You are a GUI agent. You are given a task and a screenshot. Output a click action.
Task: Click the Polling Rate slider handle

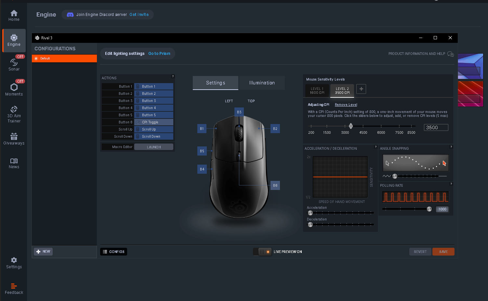(429, 209)
